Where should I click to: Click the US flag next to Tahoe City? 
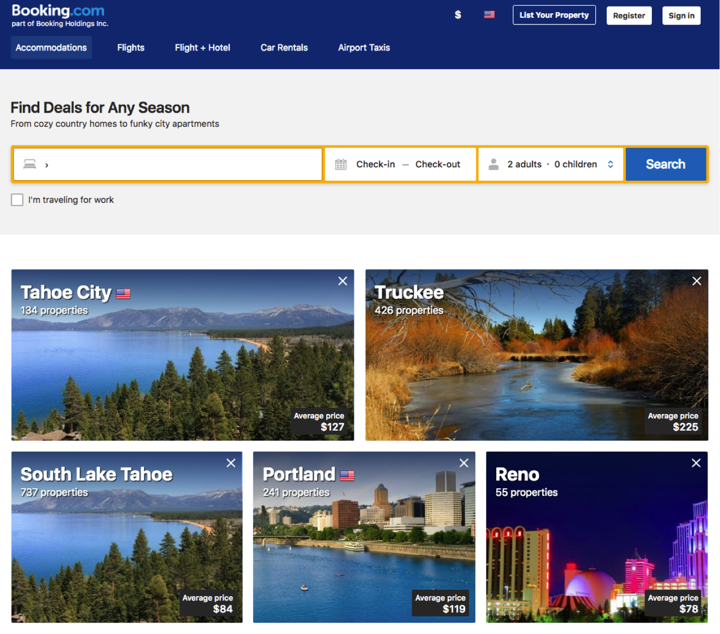[x=124, y=294]
